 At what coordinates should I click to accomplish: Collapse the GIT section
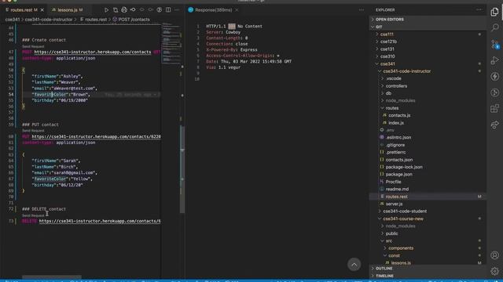(x=428, y=27)
